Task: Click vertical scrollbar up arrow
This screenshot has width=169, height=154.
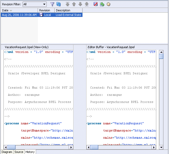Action: 161,52
